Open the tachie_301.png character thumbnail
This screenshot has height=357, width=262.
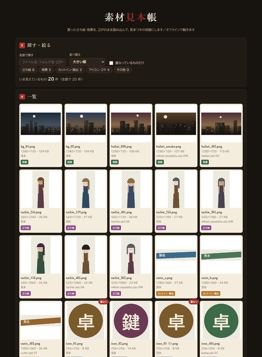point(221,189)
